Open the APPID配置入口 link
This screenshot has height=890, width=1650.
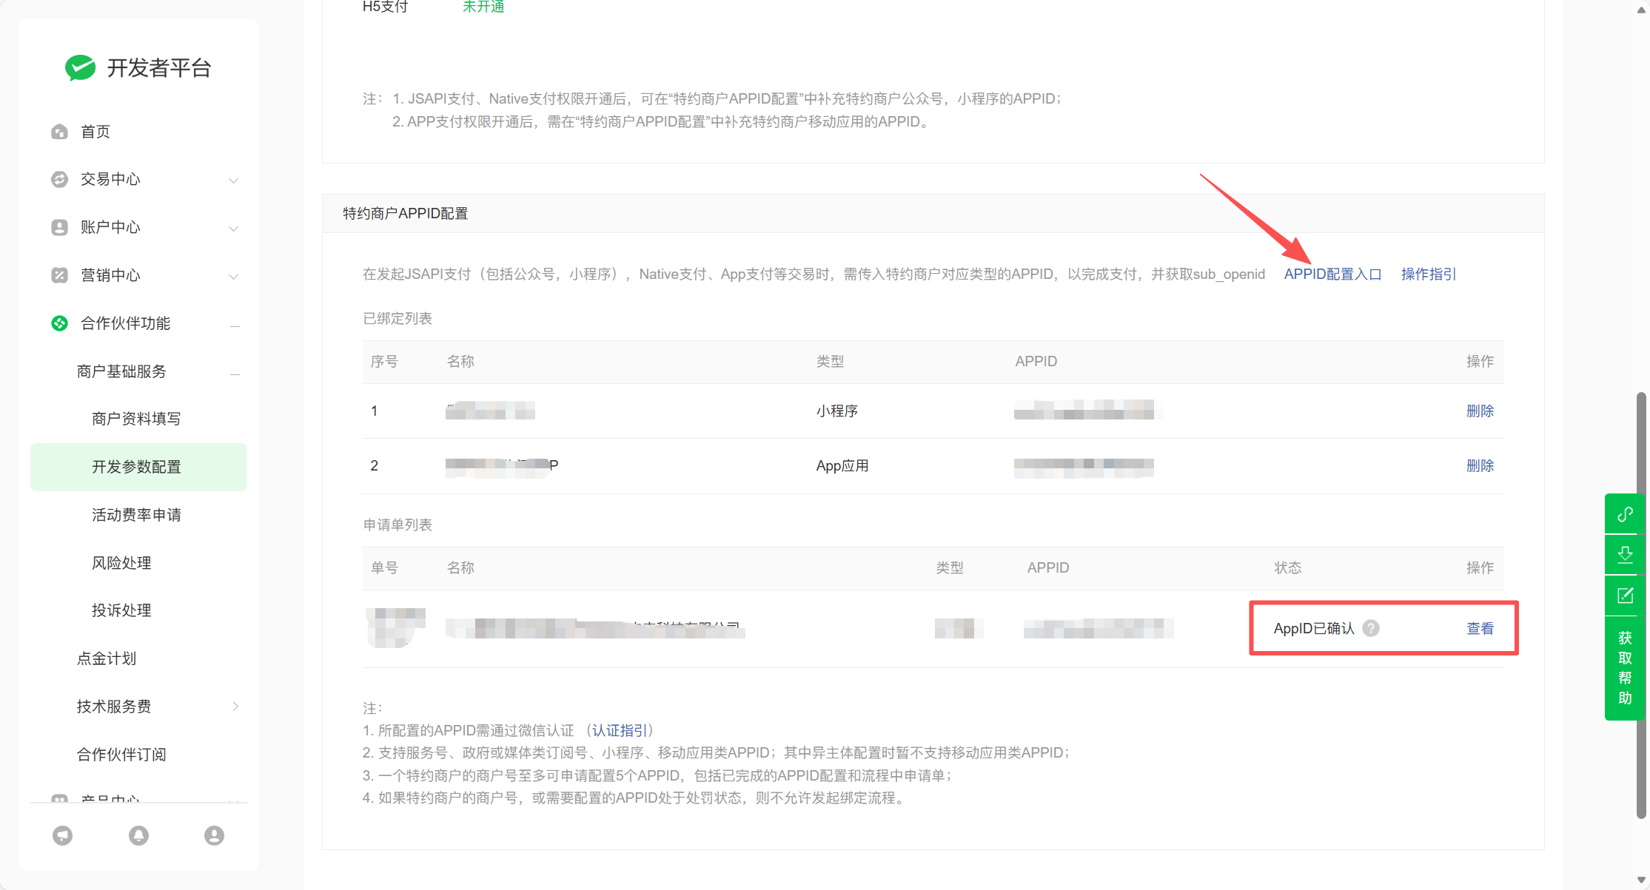[x=1332, y=274]
